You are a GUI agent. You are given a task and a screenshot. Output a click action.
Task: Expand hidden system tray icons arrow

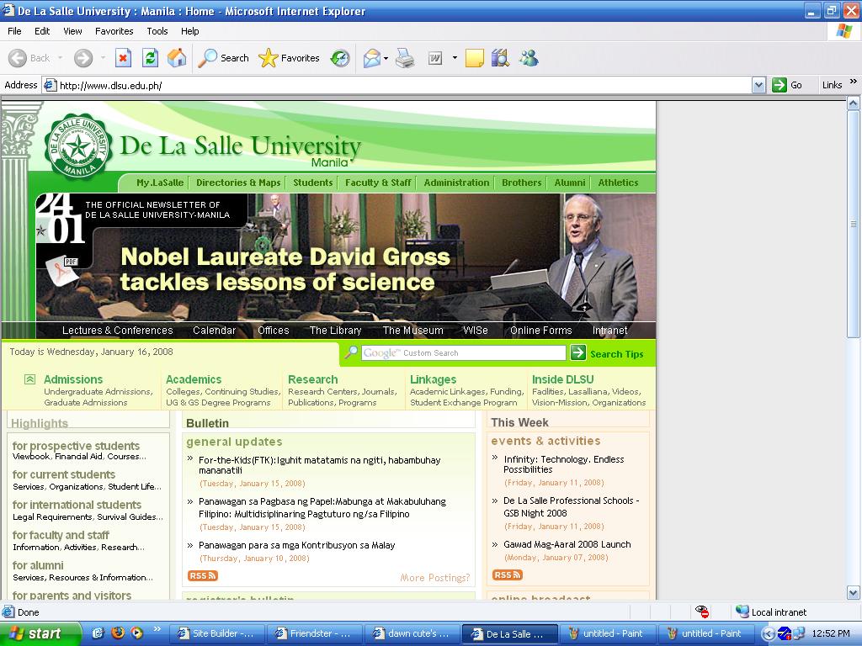coord(769,634)
